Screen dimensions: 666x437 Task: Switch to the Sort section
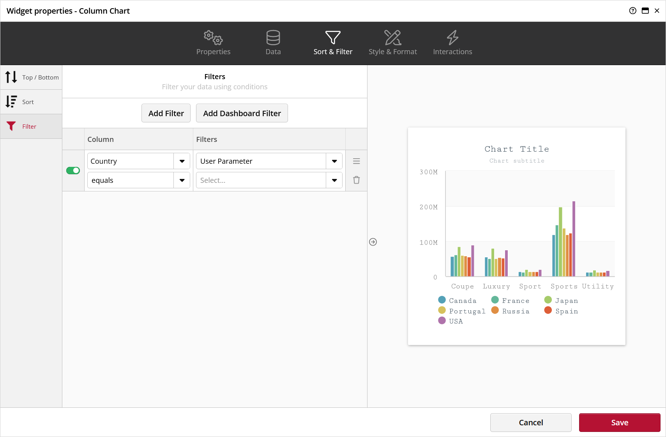click(31, 102)
